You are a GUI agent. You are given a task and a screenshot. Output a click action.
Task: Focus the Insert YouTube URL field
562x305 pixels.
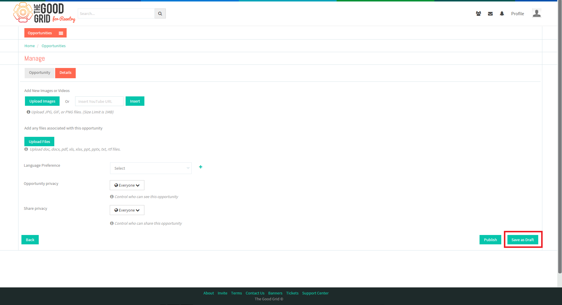[x=99, y=101]
